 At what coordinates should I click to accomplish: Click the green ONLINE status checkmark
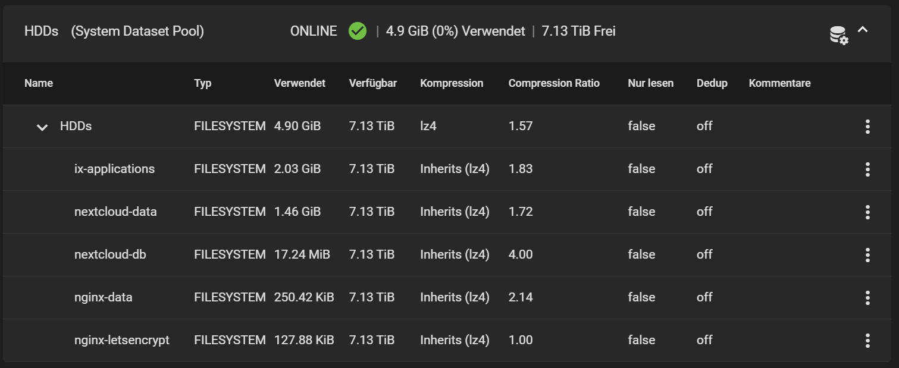pyautogui.click(x=358, y=31)
